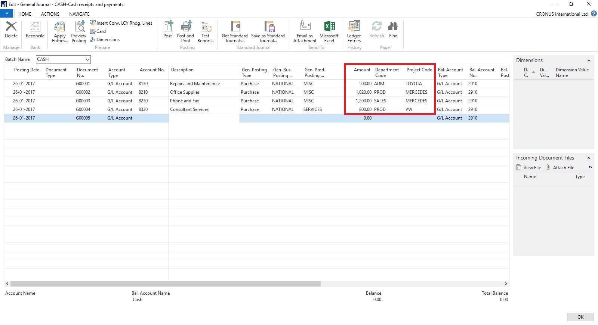
Task: Click the Apply Entries icon
Action: pos(60,31)
